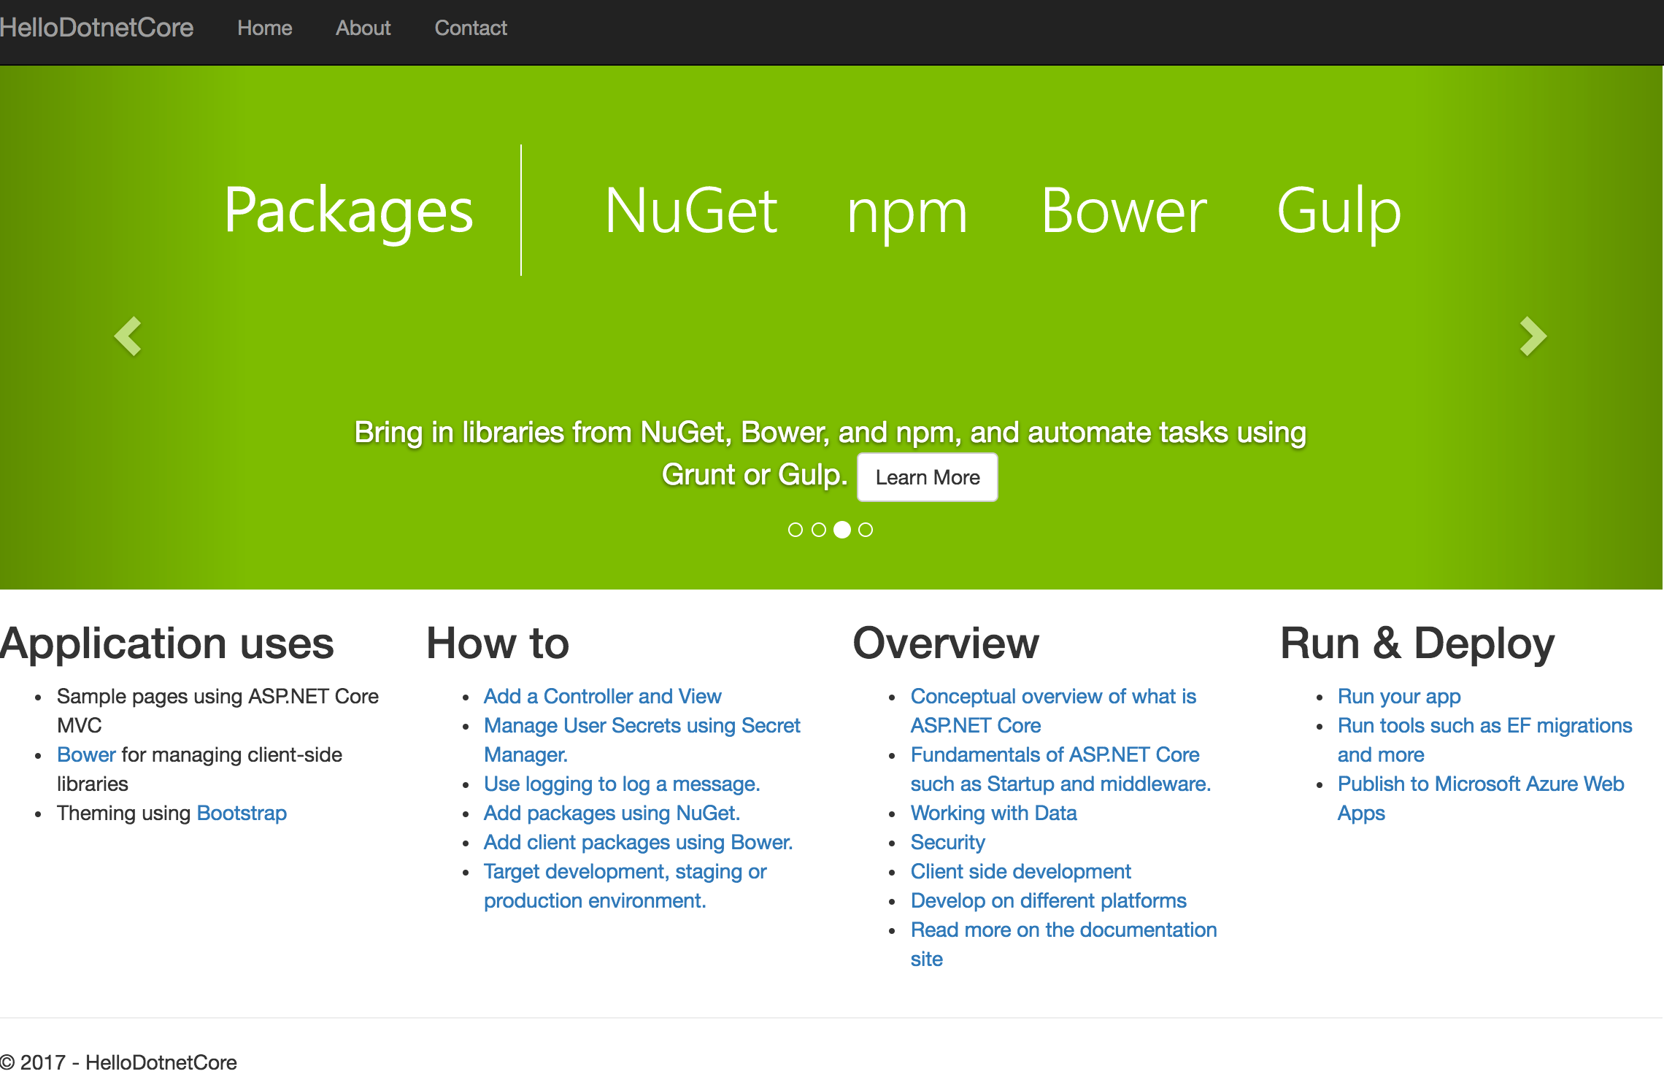Screen dimensions: 1664x1074
Task: Select the fourth carousel indicator dot
Action: [x=866, y=530]
